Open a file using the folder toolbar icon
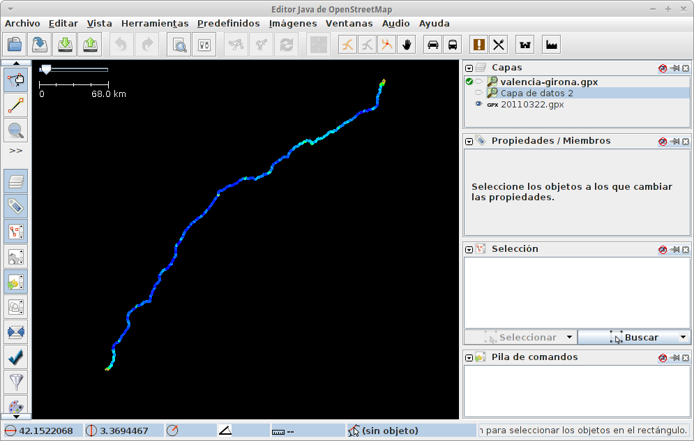 (16, 44)
